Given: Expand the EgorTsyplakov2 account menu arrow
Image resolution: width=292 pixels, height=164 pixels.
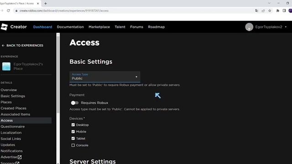Looking at the screenshot, I should 286,27.
